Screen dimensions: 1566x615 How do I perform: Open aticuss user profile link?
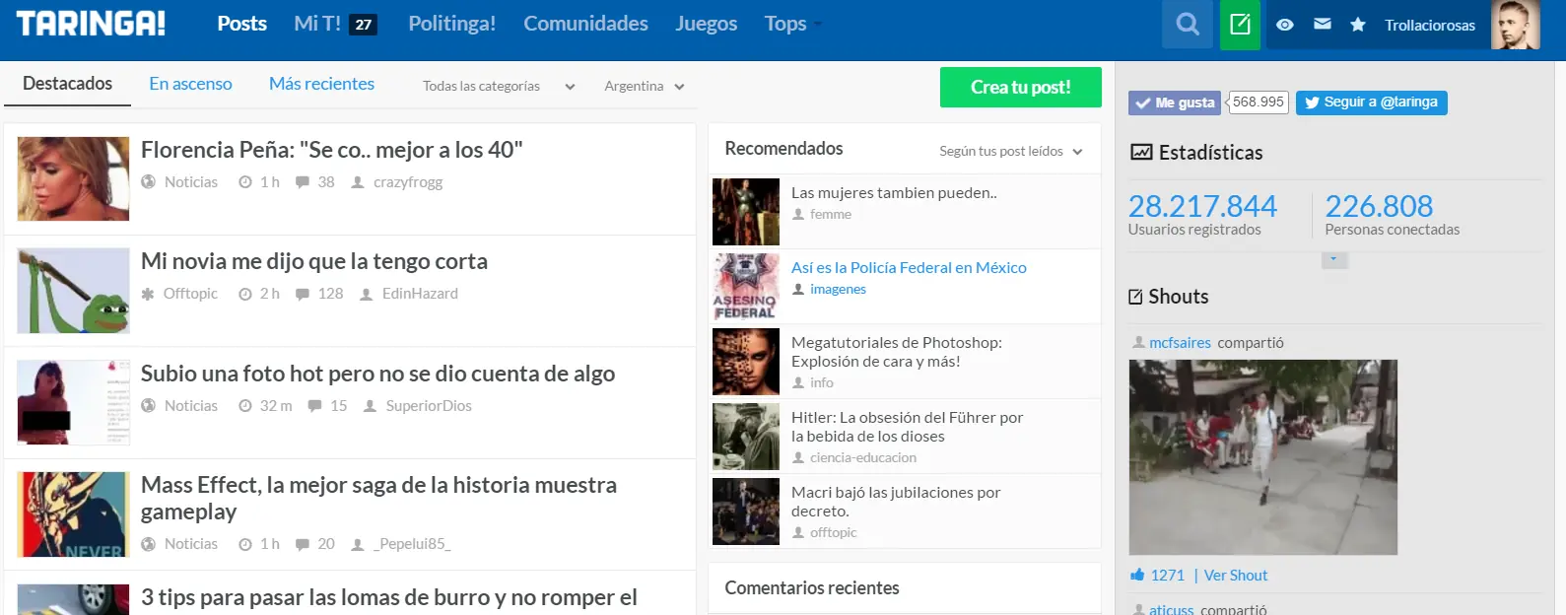coord(1171,609)
